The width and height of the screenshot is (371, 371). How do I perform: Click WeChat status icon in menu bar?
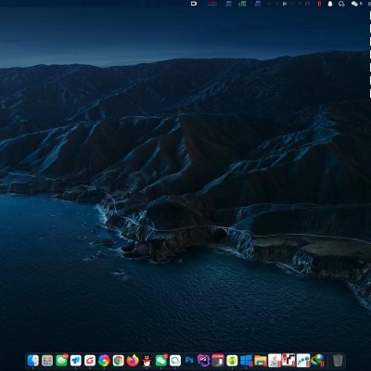point(354,4)
